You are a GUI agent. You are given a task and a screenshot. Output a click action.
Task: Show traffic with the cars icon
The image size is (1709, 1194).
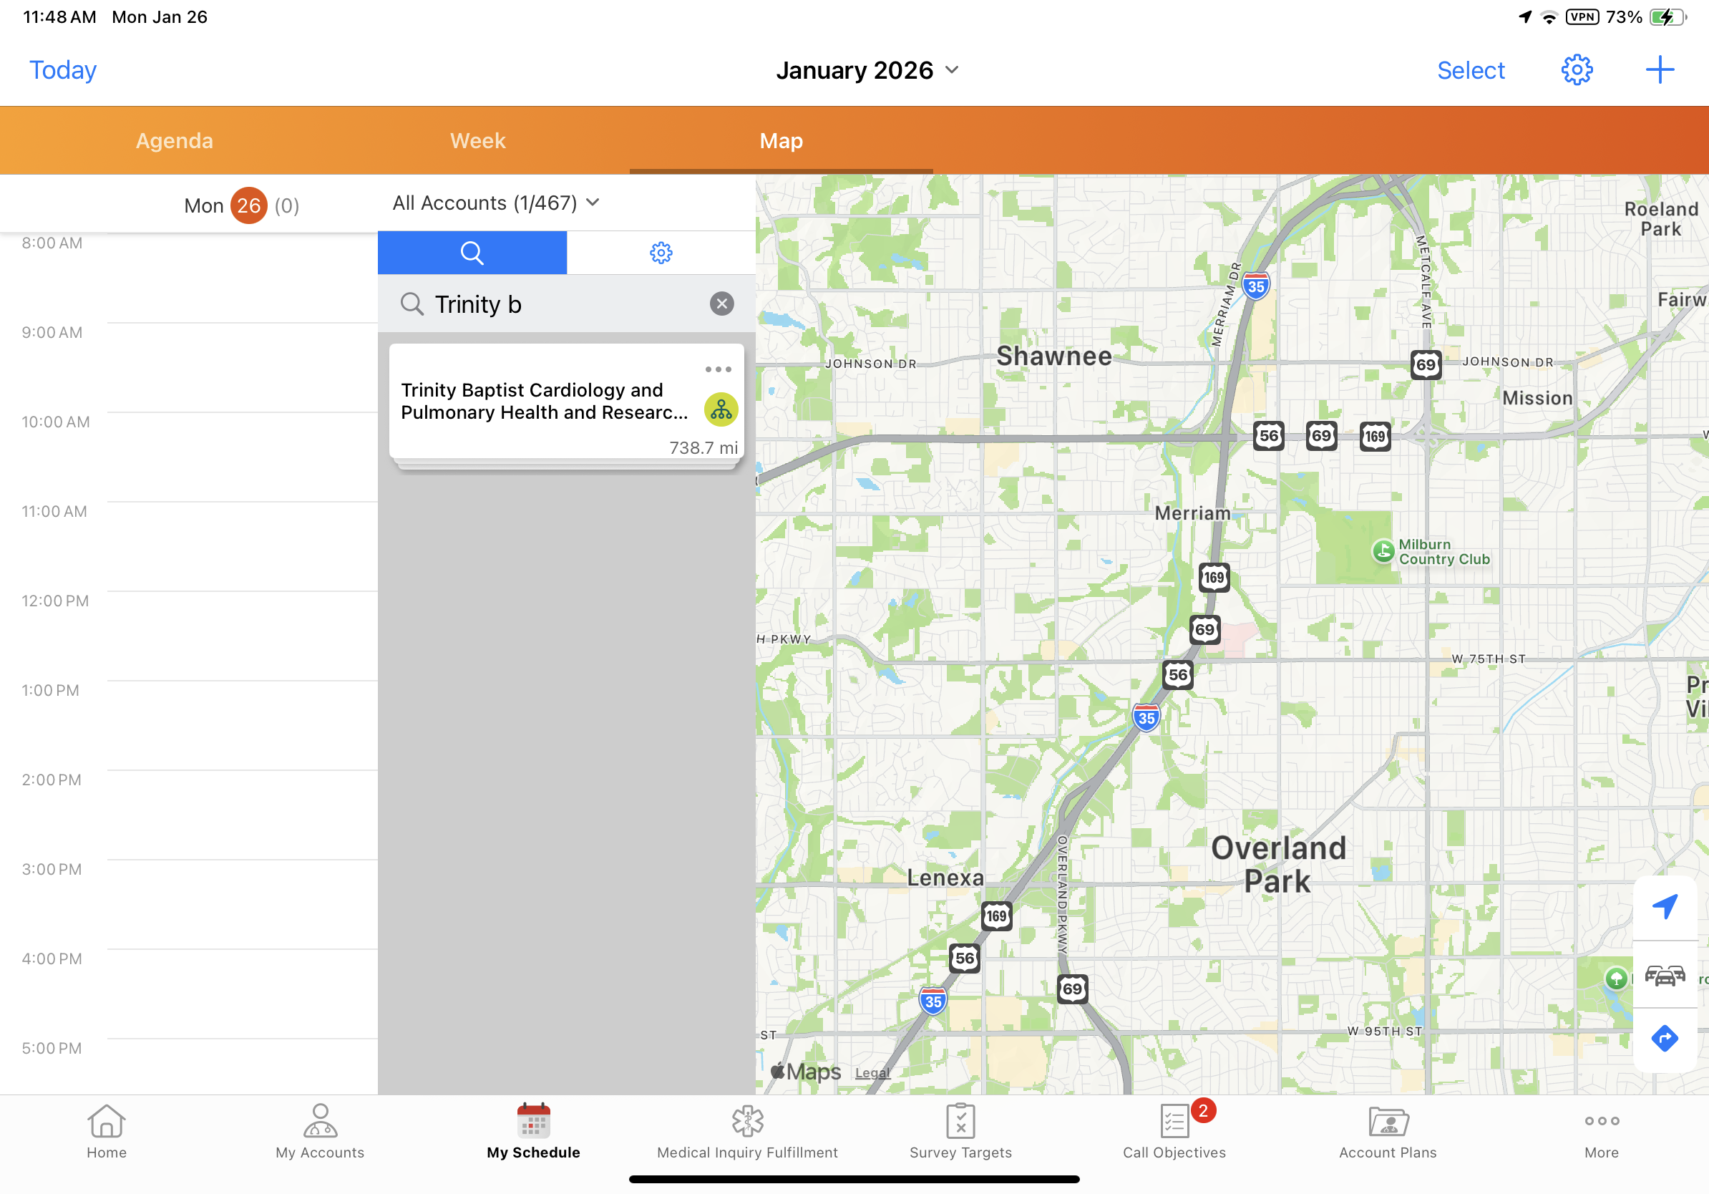(1665, 974)
